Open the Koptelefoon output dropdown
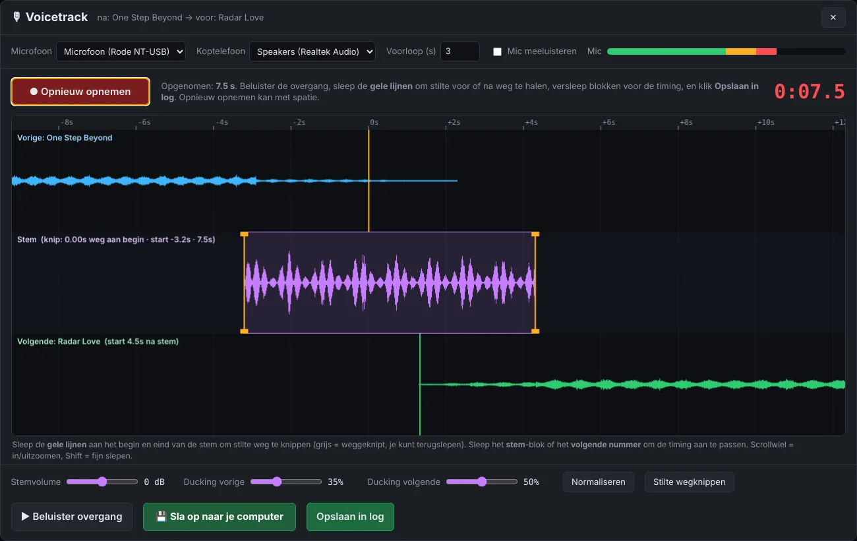 (x=312, y=51)
